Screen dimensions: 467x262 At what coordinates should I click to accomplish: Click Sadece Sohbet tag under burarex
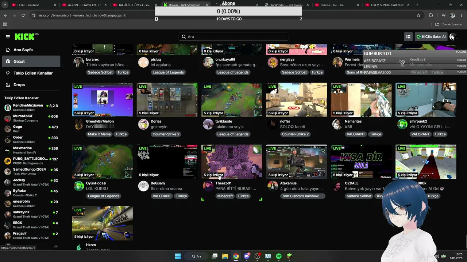coord(100,72)
